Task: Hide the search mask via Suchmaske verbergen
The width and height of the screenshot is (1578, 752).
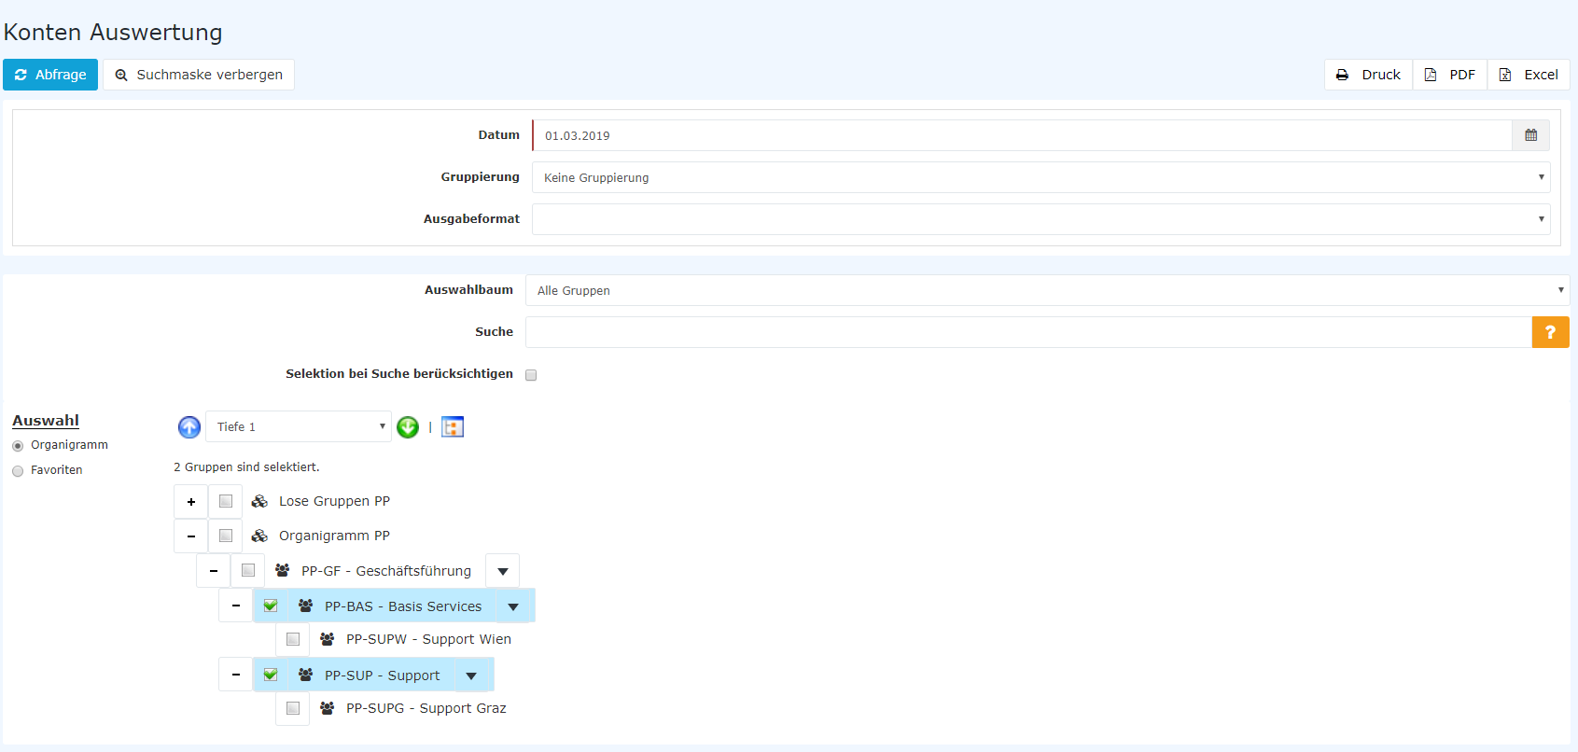Action: point(199,75)
